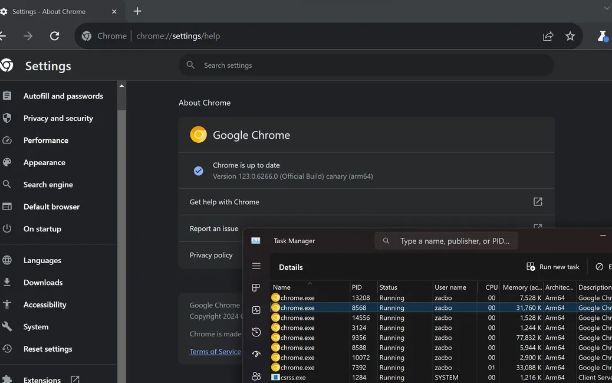Open a new tab with plus button
Screen dimensions: 612x383
coord(137,11)
